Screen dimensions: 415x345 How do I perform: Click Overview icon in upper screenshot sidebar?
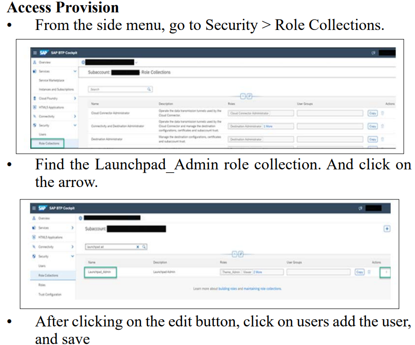coord(34,62)
